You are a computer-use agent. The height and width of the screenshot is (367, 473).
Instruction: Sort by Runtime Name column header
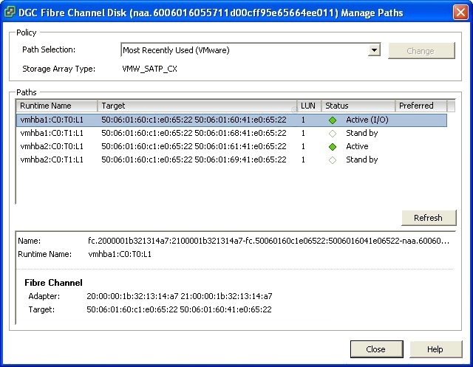pyautogui.click(x=57, y=106)
